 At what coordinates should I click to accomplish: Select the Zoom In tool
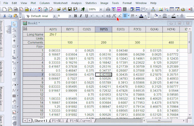(14, 30)
